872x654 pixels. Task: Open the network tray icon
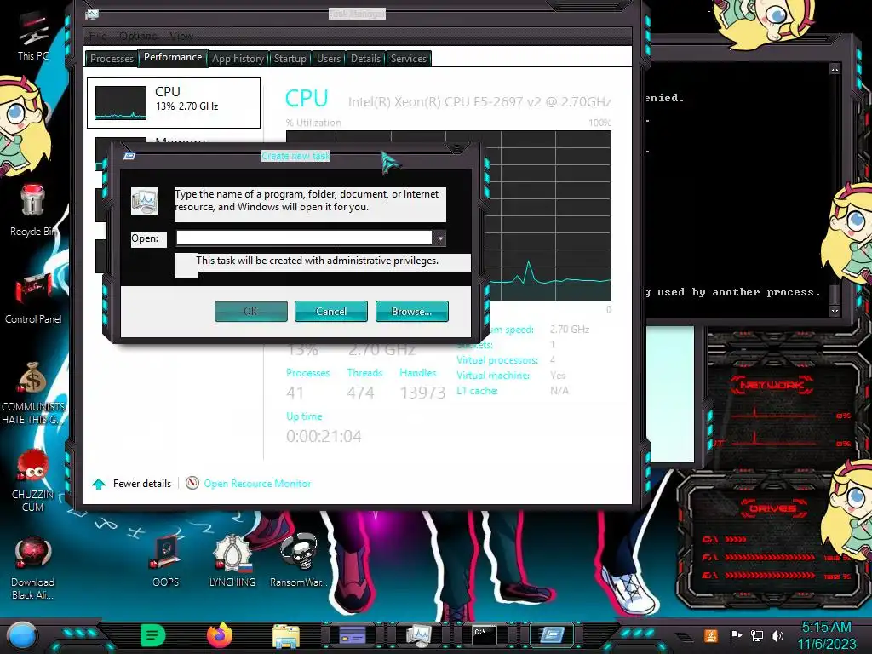point(757,635)
